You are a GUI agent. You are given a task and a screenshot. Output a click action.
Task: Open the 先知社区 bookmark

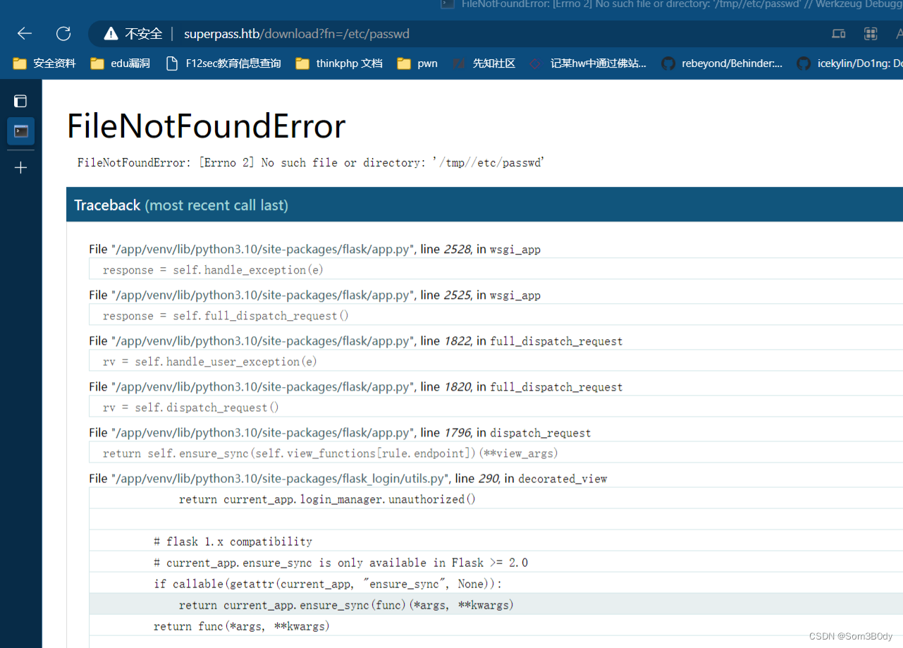click(484, 63)
